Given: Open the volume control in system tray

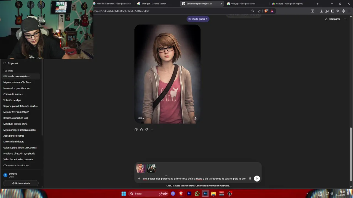Looking at the screenshot, I should tap(331, 194).
